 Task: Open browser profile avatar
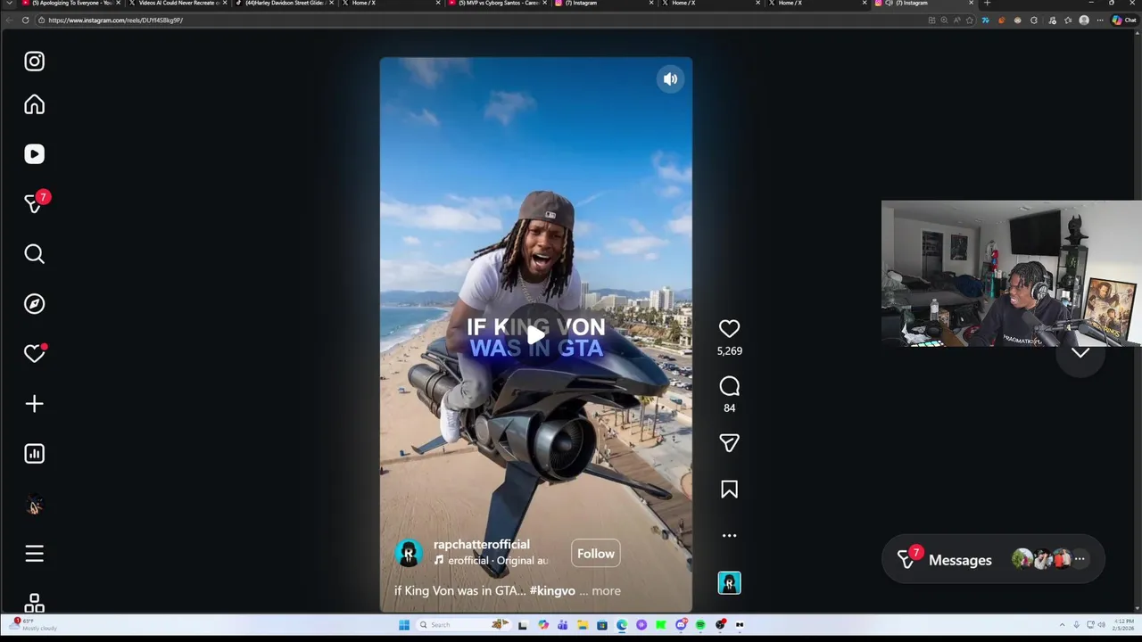(x=1084, y=21)
